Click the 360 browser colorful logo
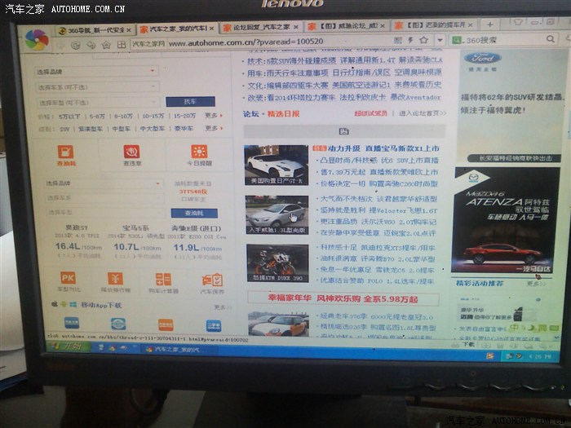The height and width of the screenshot is (428, 571). [x=37, y=39]
